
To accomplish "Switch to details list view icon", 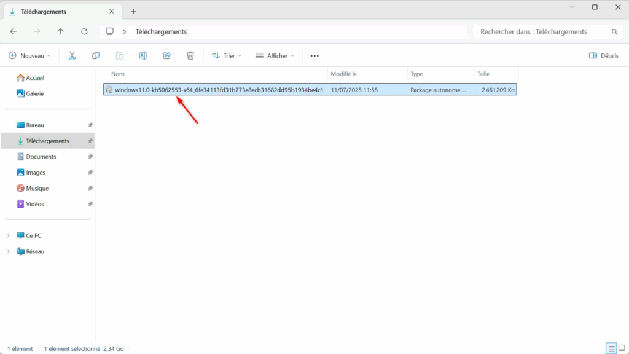I will point(611,348).
